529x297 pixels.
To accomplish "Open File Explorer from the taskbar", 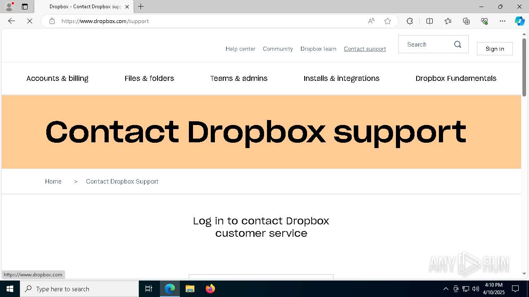I will pyautogui.click(x=190, y=289).
